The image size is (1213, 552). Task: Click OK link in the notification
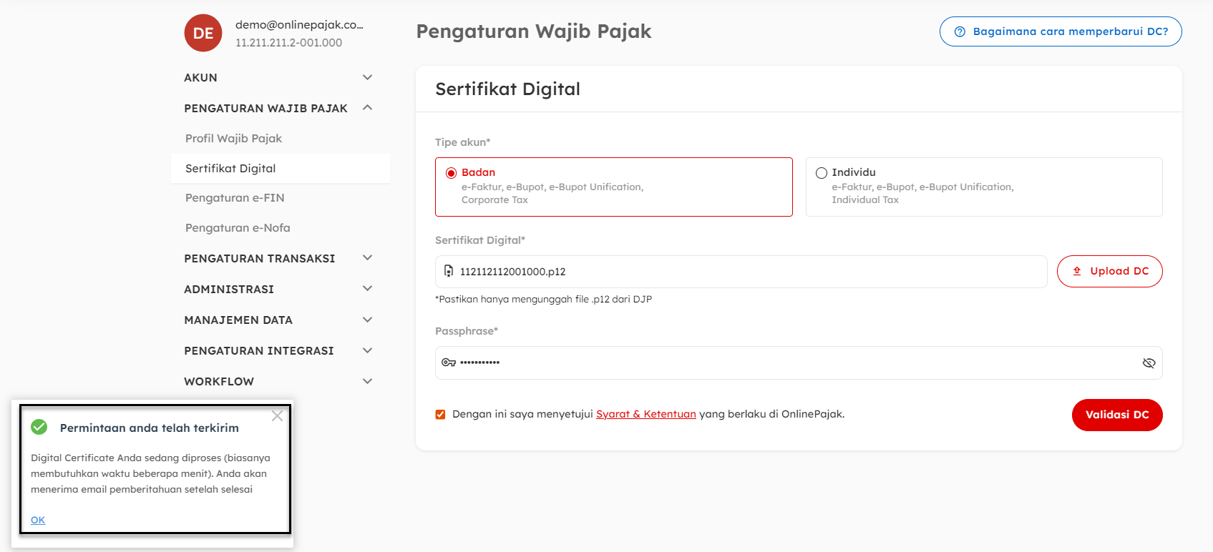38,520
